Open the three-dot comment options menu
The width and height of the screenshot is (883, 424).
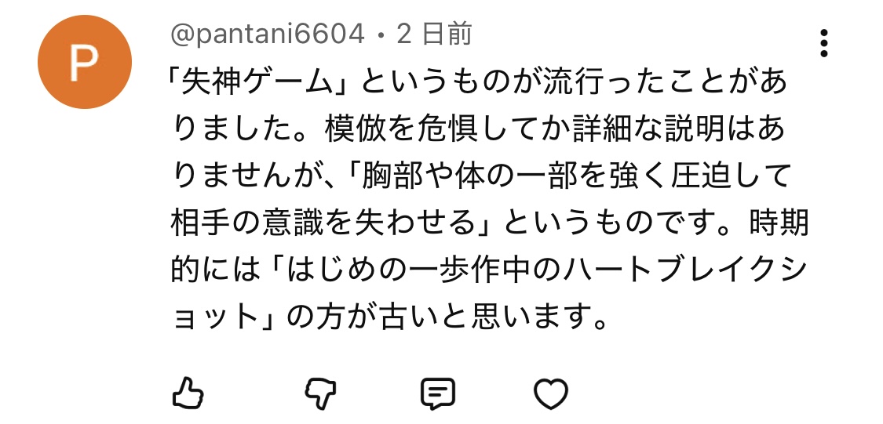824,43
